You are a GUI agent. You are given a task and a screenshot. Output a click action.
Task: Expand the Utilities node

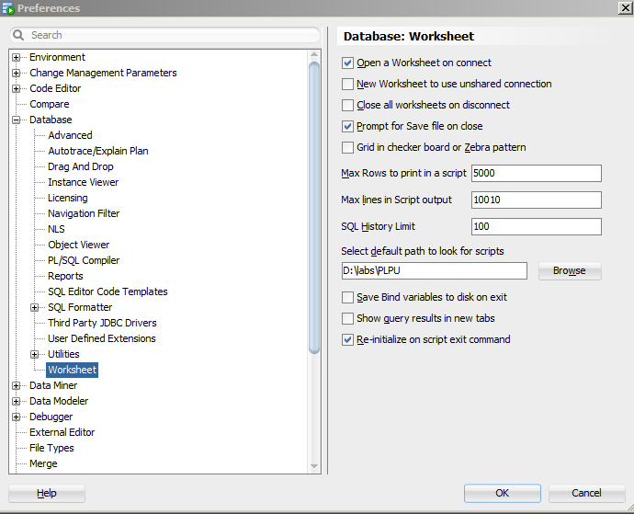[35, 355]
